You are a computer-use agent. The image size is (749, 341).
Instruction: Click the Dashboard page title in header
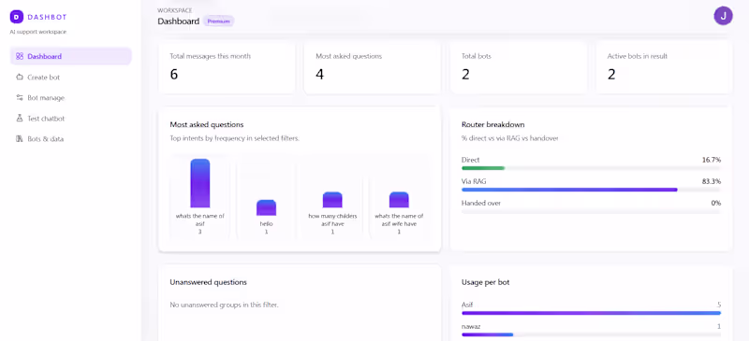pyautogui.click(x=178, y=21)
